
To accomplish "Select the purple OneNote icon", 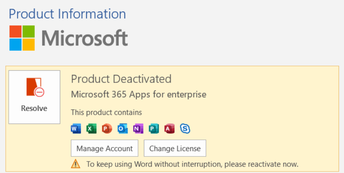I will pos(138,129).
